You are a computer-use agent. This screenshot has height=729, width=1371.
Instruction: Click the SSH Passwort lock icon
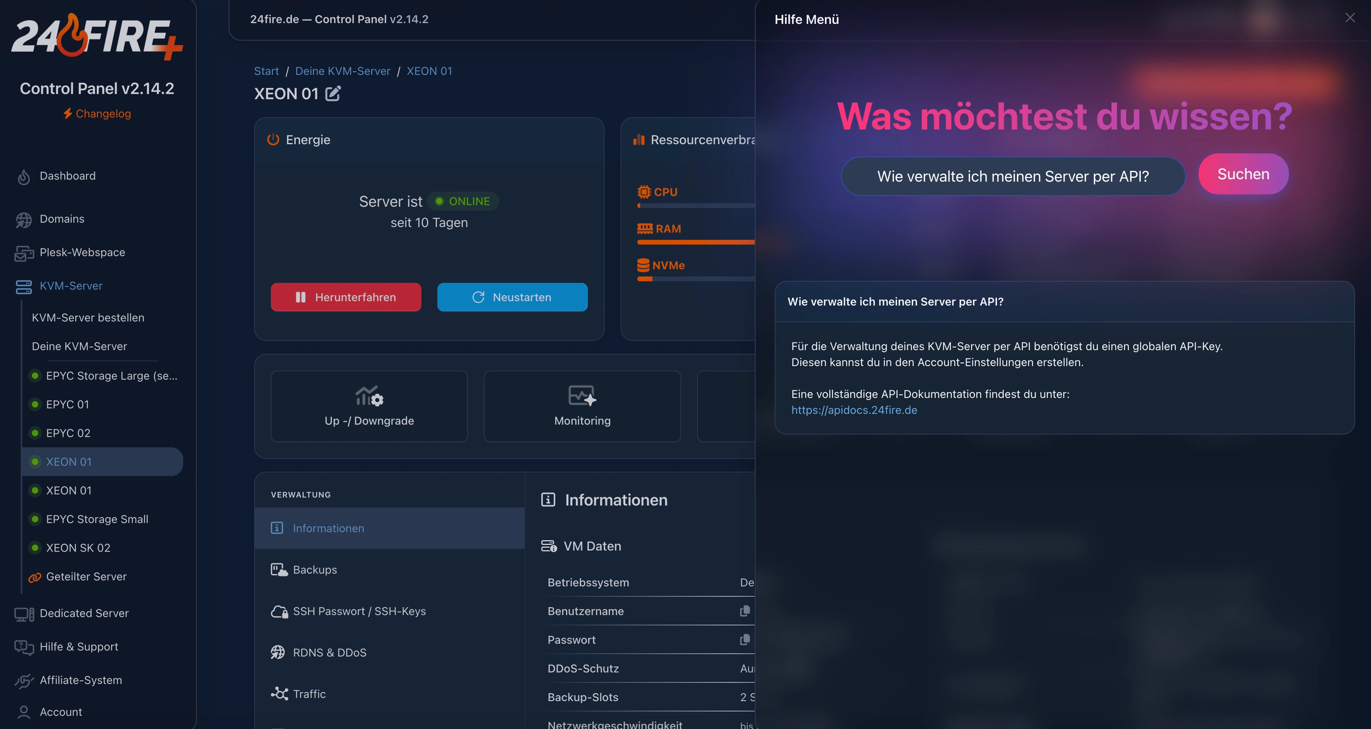pyautogui.click(x=279, y=611)
